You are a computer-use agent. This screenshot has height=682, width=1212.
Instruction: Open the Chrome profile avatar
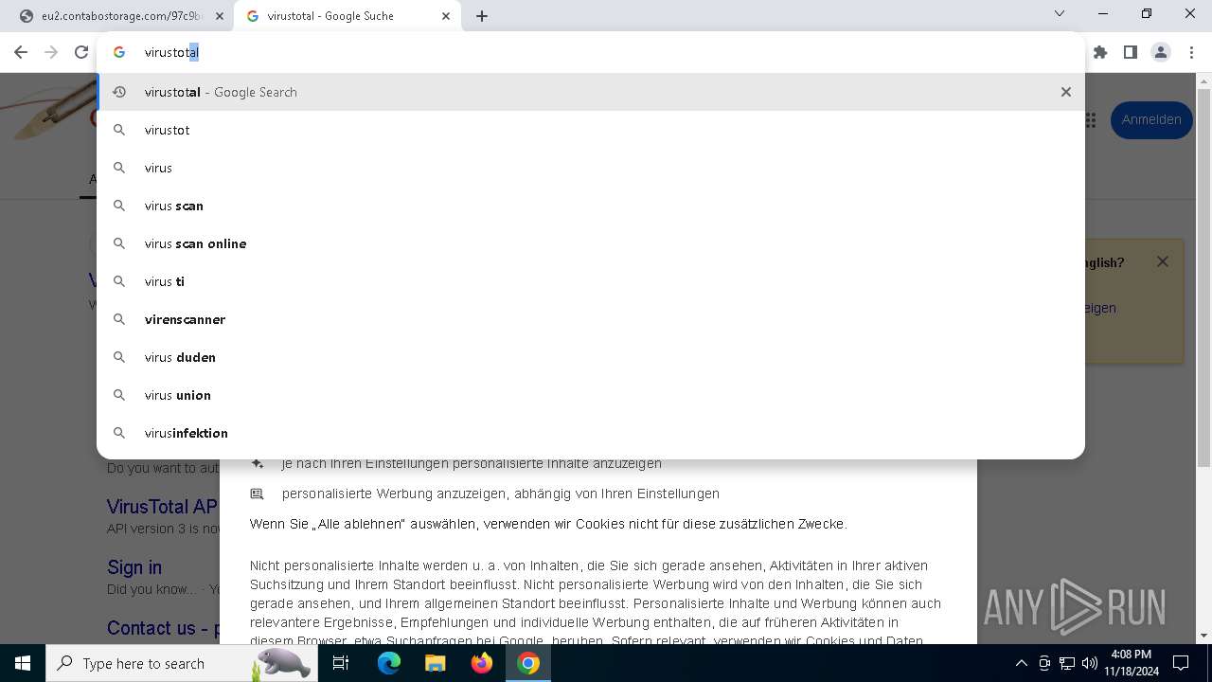pos(1161,52)
